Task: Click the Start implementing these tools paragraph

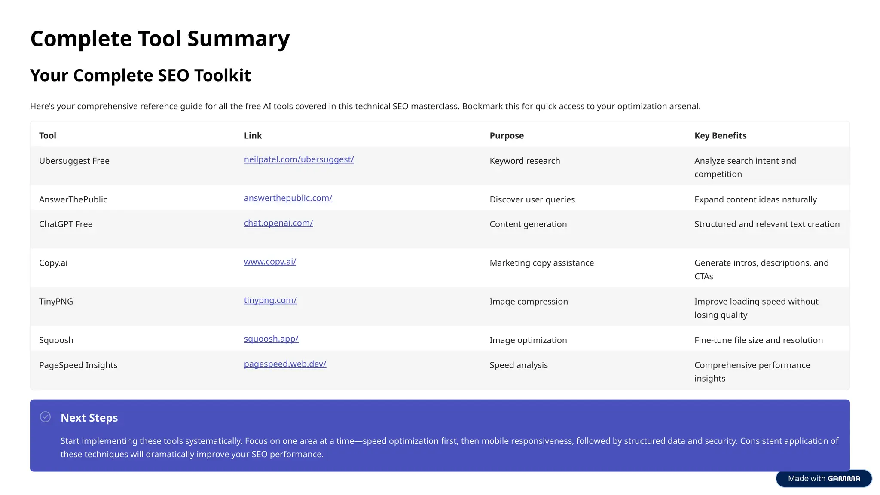Action: 449,448
